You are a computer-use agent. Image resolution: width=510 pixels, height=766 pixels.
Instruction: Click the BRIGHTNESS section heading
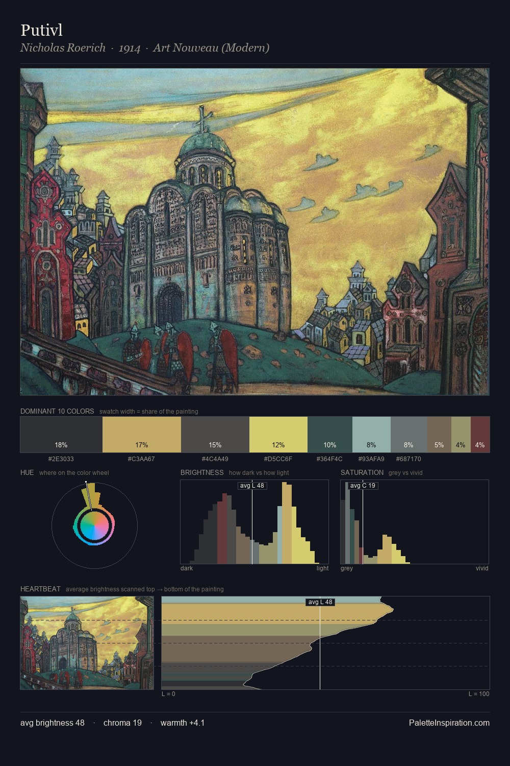click(202, 472)
